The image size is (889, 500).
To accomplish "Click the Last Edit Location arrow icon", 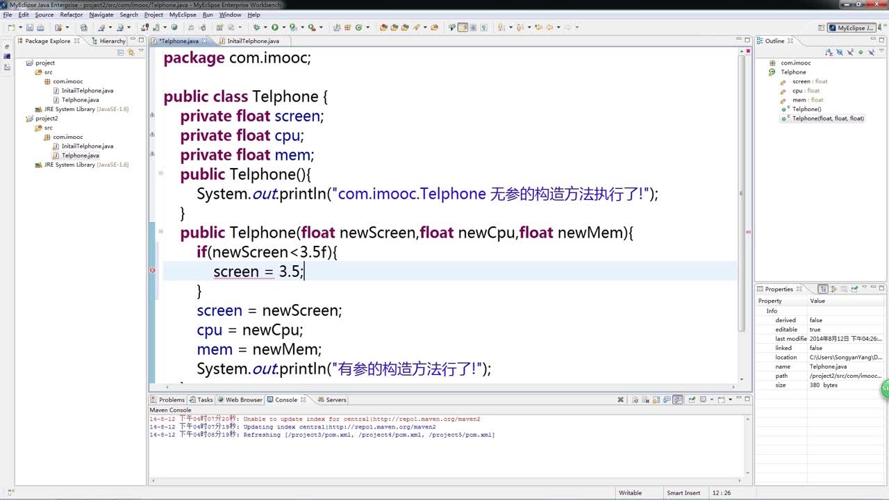I will pyautogui.click(x=538, y=28).
